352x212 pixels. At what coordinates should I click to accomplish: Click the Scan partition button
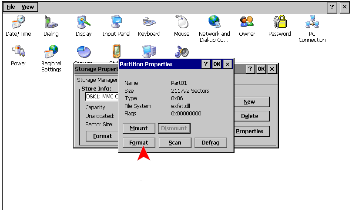(x=174, y=143)
